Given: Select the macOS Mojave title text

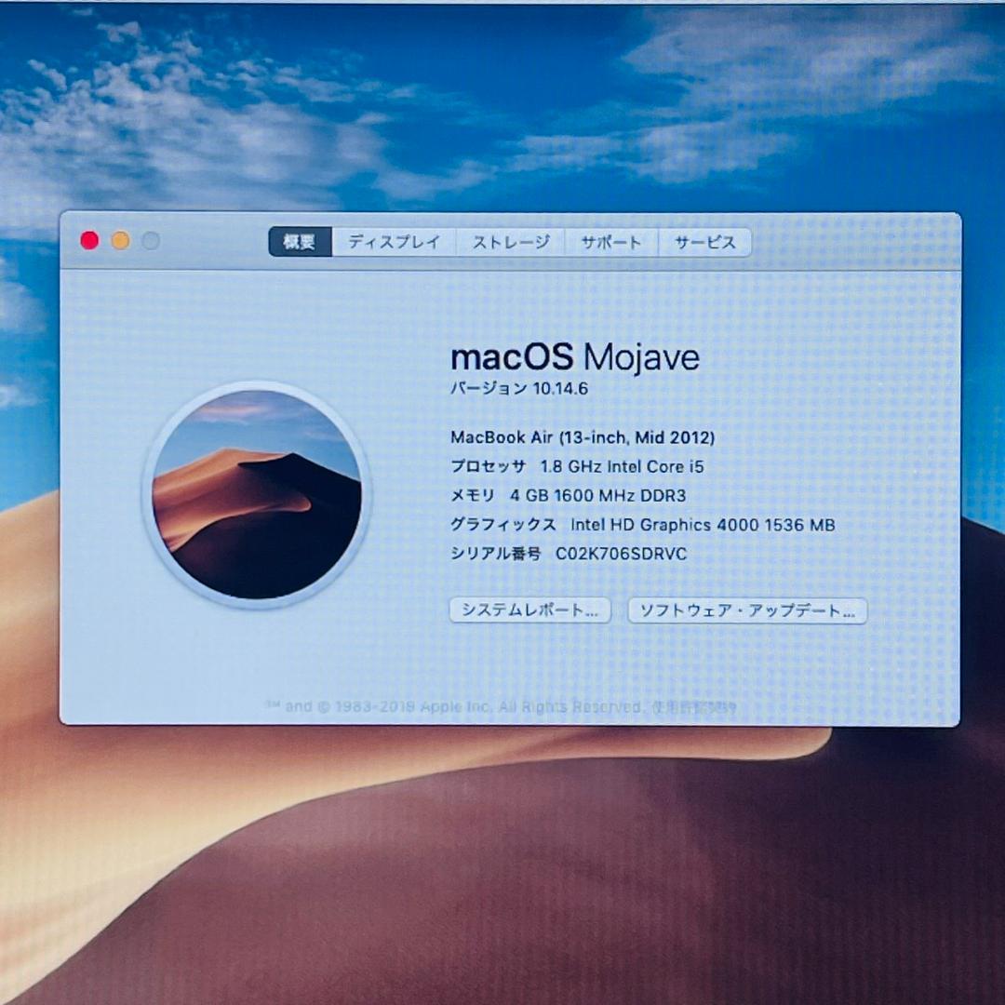Looking at the screenshot, I should click(x=574, y=356).
